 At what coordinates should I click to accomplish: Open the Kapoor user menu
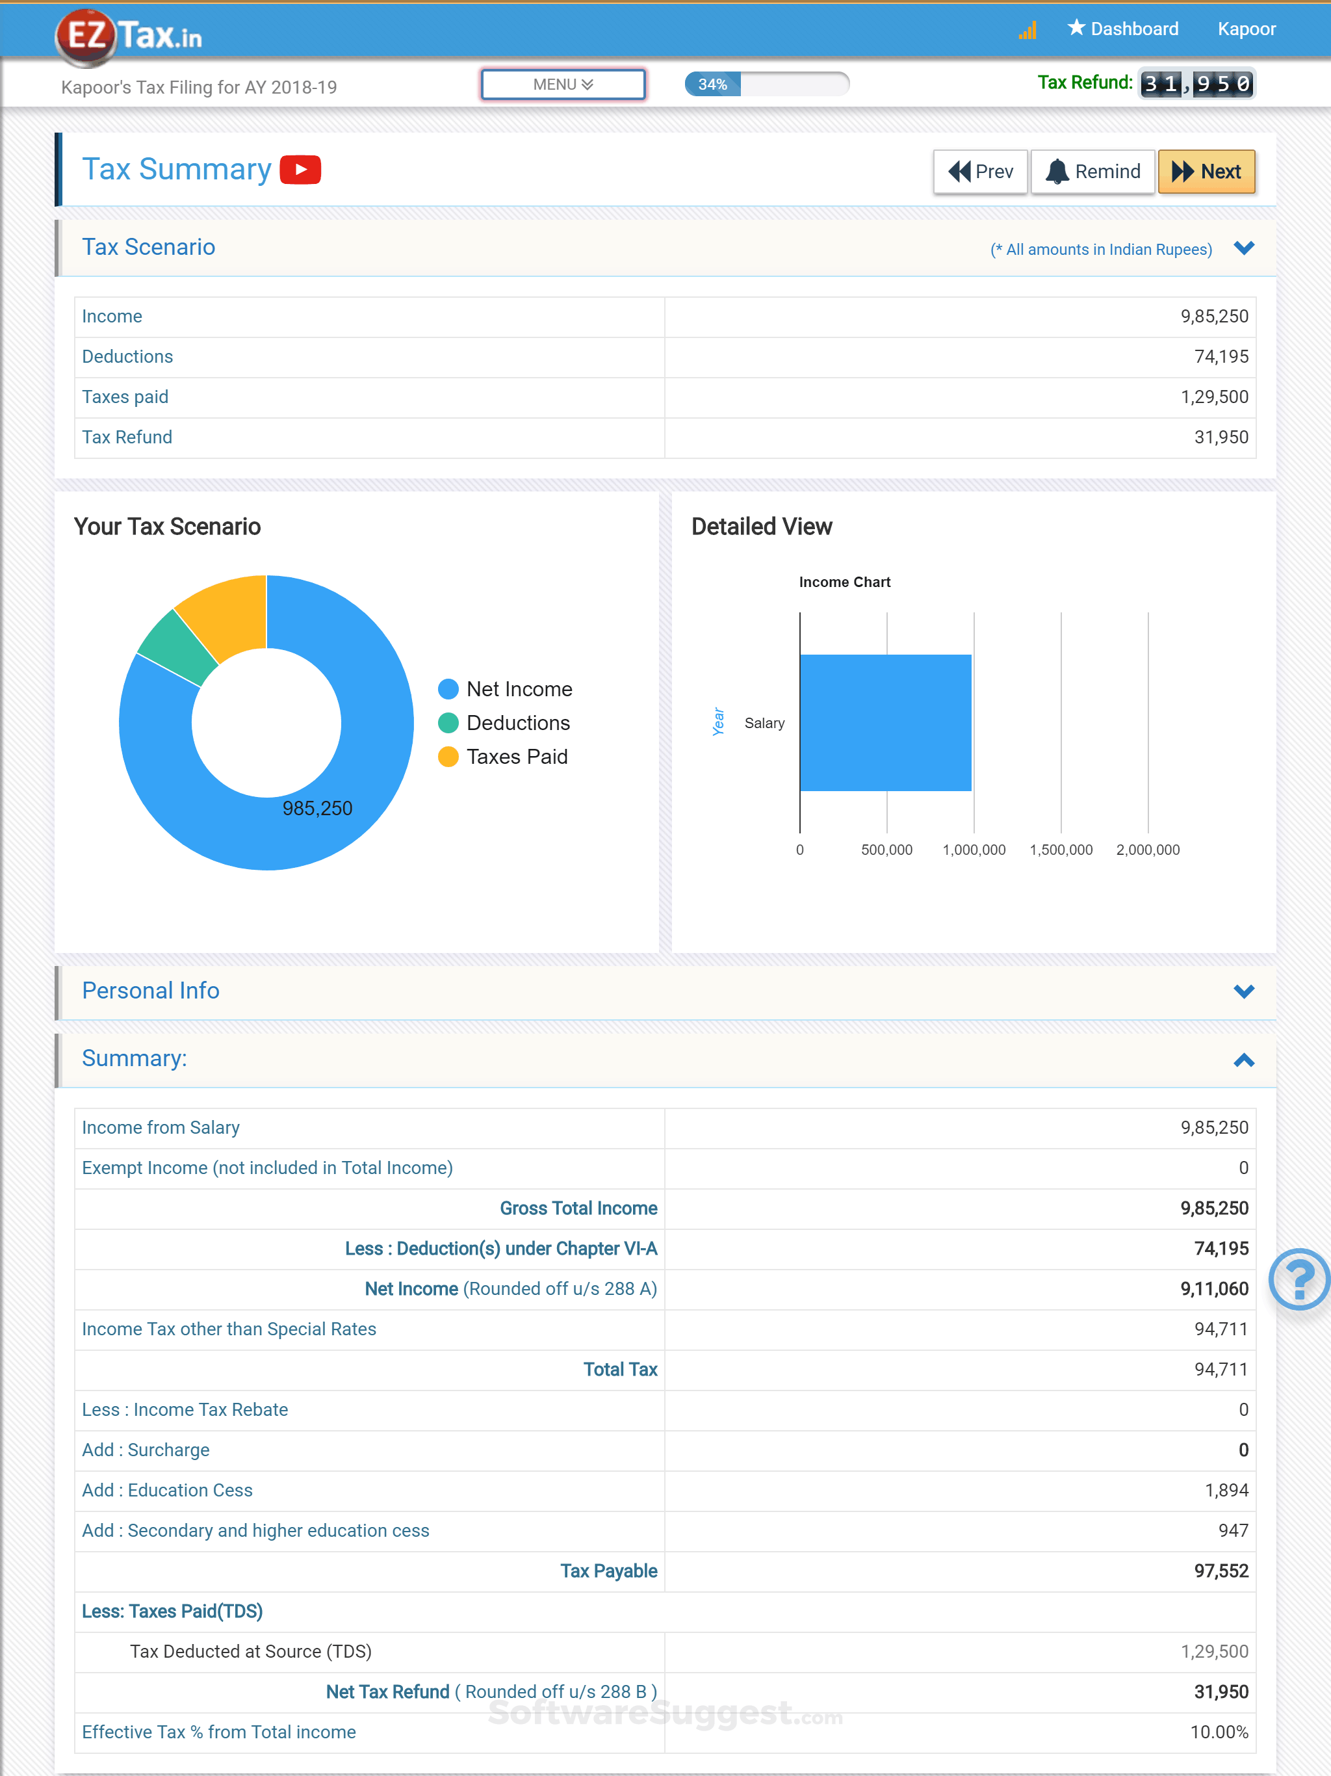[1247, 29]
